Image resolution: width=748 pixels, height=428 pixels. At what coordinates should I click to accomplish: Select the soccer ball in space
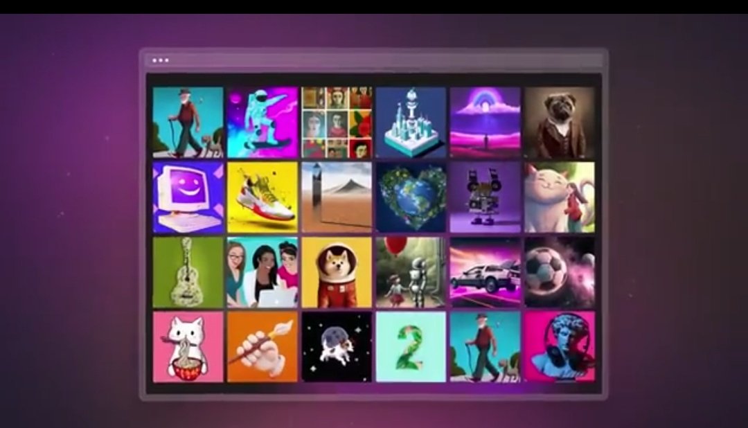pyautogui.click(x=559, y=272)
